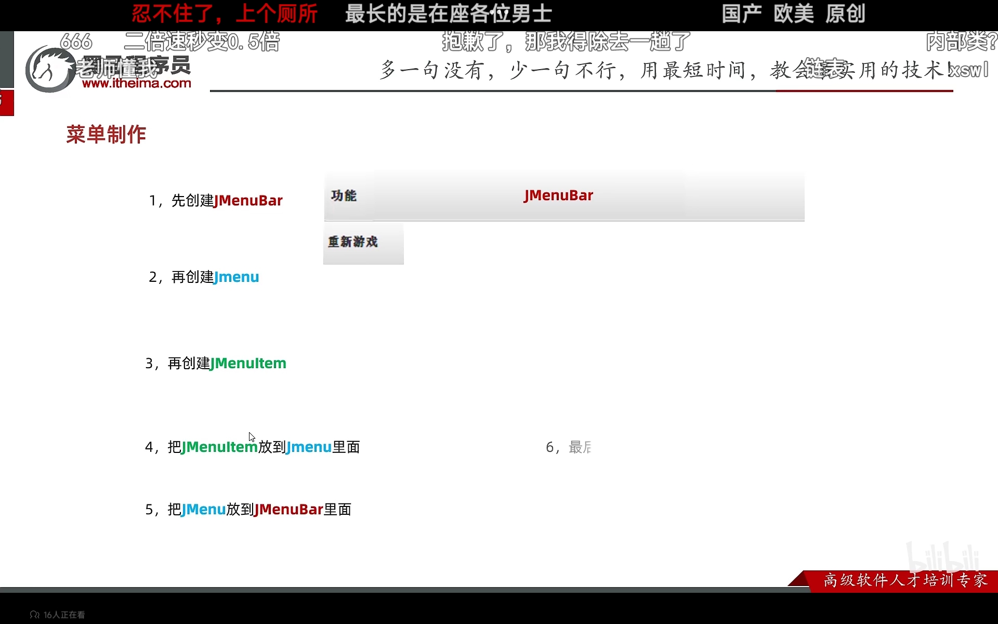Expand the JMenuBar area in the demo
This screenshot has width=998, height=624.
point(558,196)
